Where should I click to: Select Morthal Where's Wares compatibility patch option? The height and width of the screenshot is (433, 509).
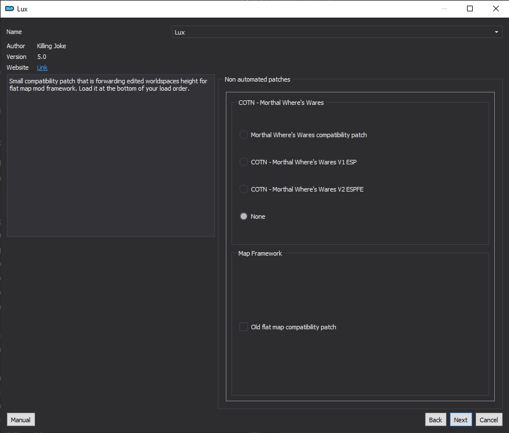[303, 135]
